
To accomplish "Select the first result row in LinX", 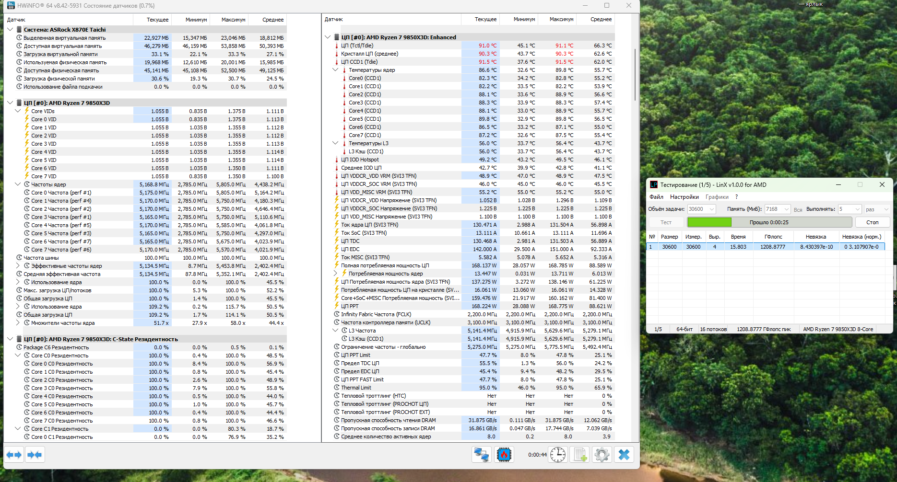I will tap(766, 247).
